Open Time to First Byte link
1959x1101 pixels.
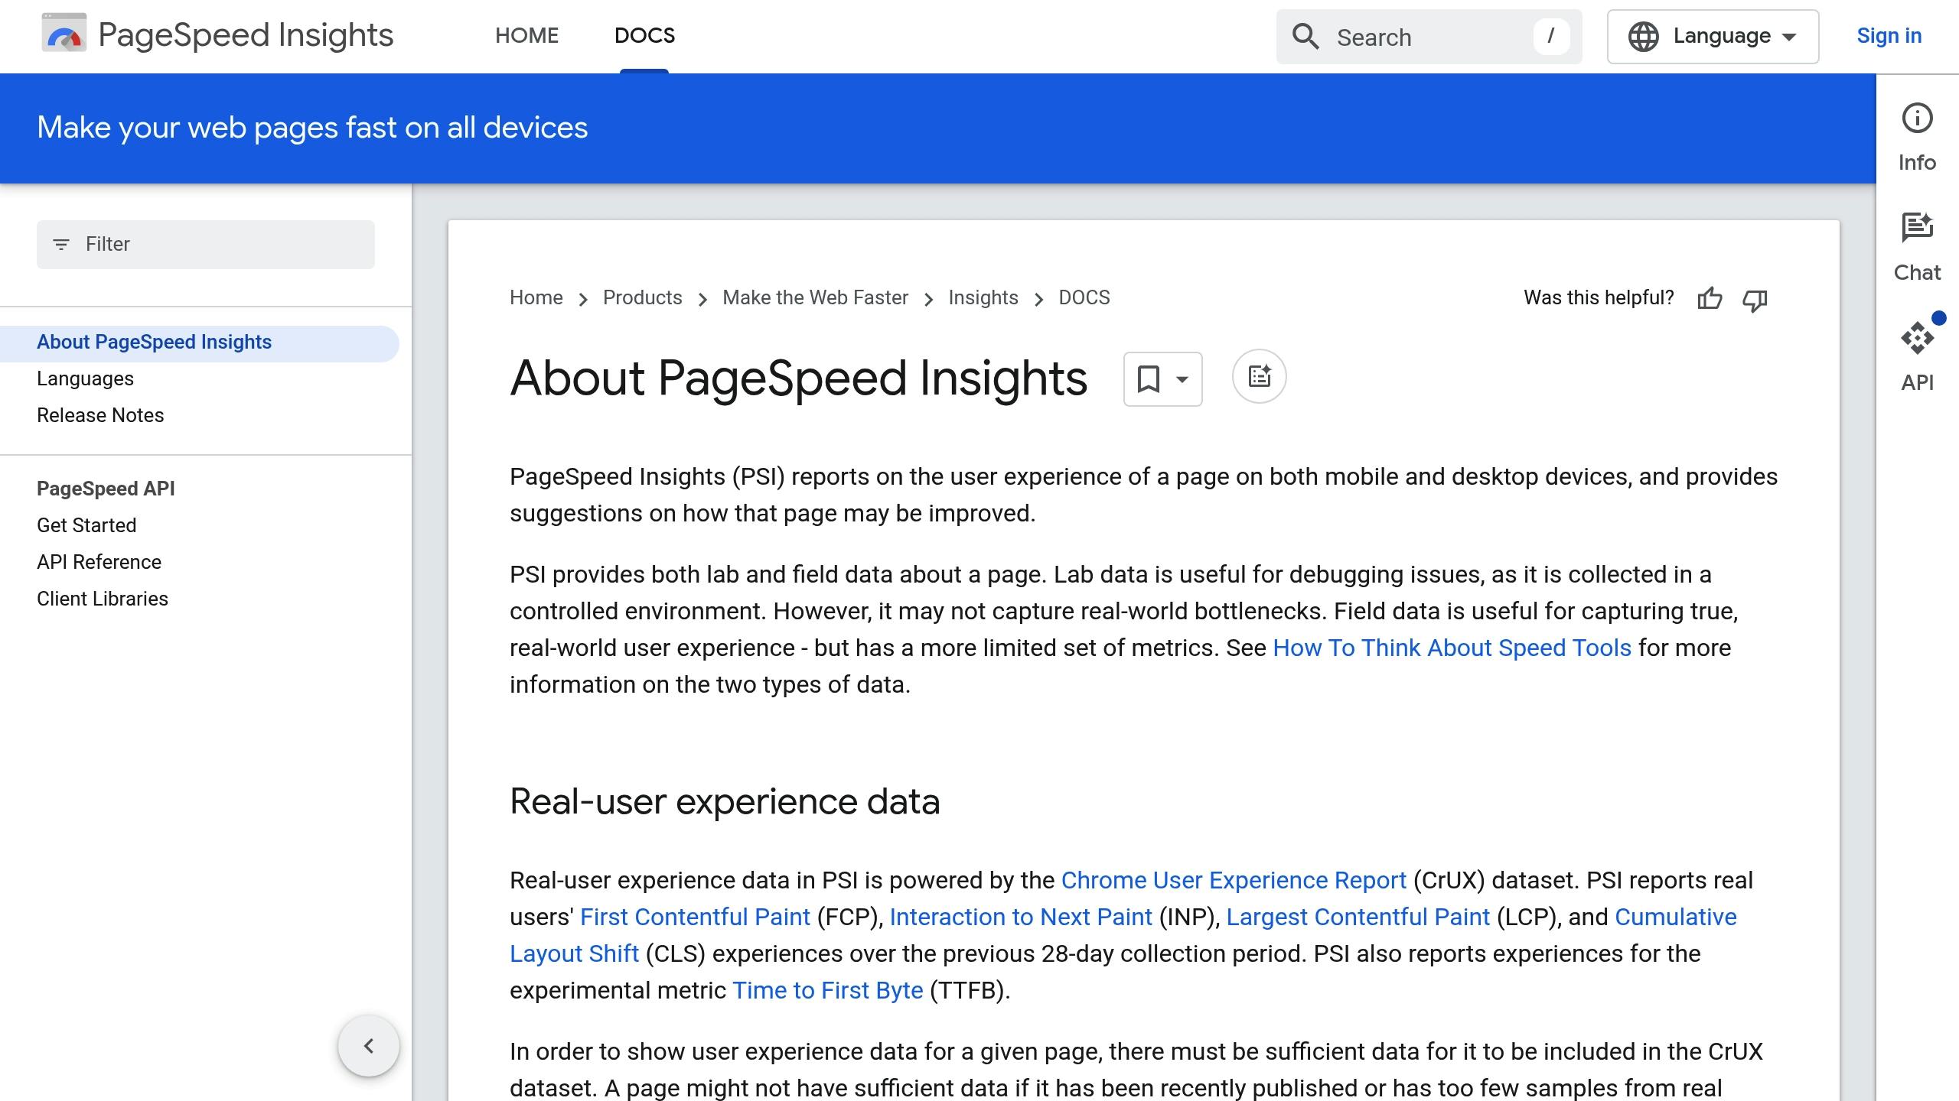pyautogui.click(x=828, y=991)
